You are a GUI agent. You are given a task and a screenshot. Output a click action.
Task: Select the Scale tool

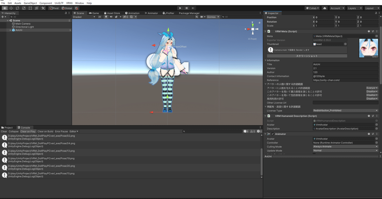24,8
